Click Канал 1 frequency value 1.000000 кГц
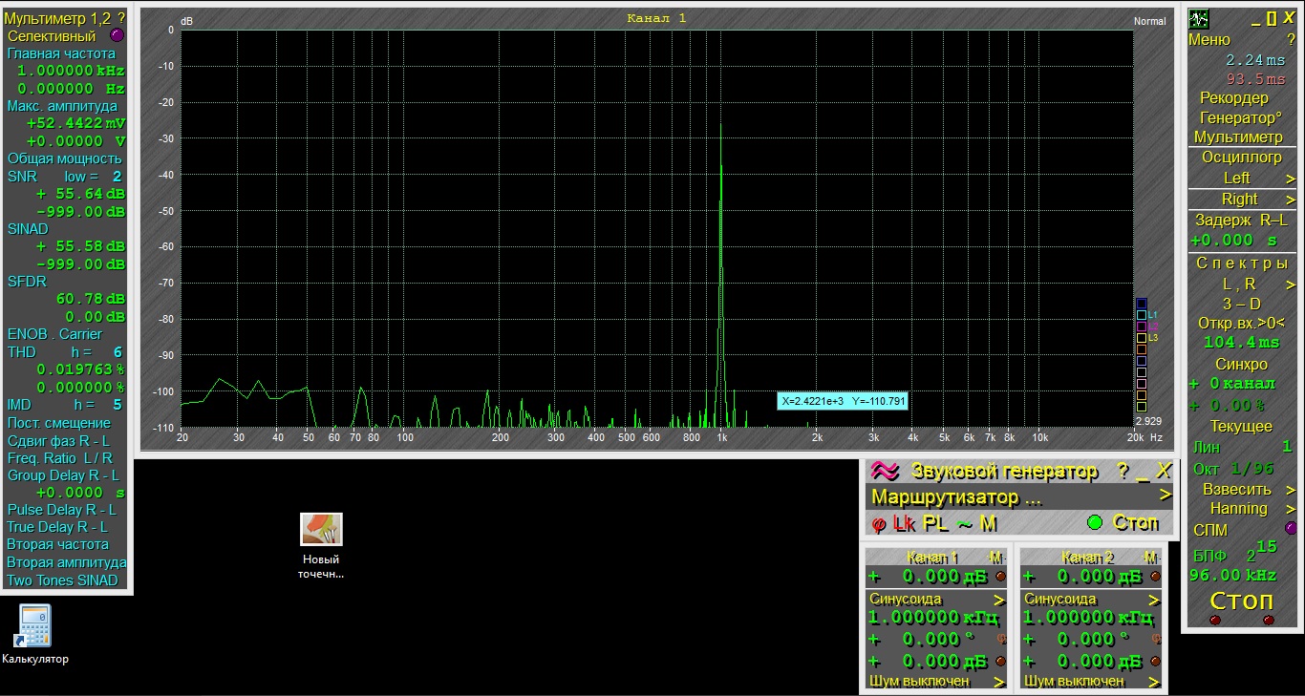The width and height of the screenshot is (1305, 696). [x=933, y=618]
